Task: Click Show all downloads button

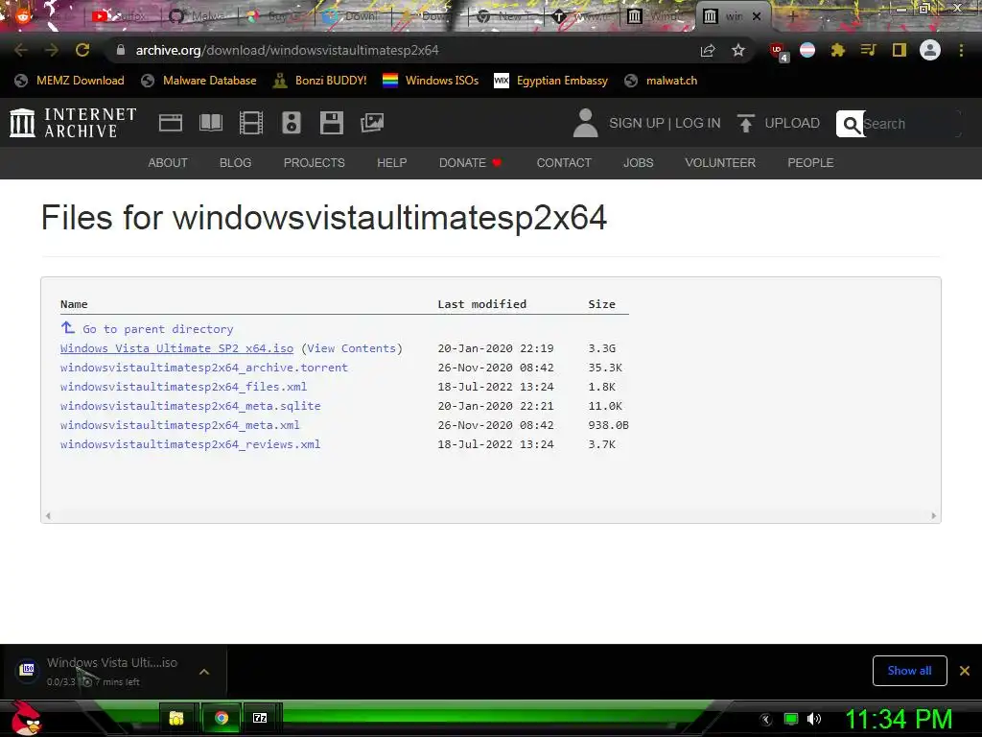Action: [x=909, y=671]
